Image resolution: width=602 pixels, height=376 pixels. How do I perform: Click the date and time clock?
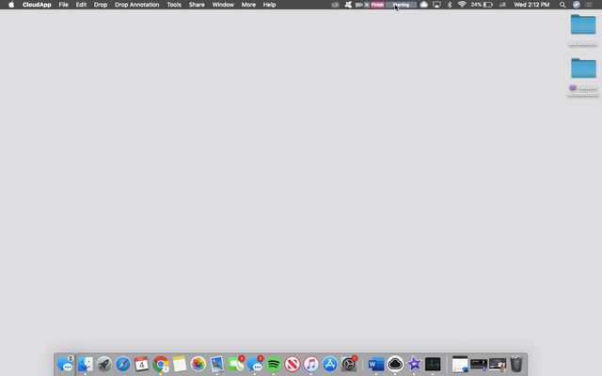click(x=531, y=5)
